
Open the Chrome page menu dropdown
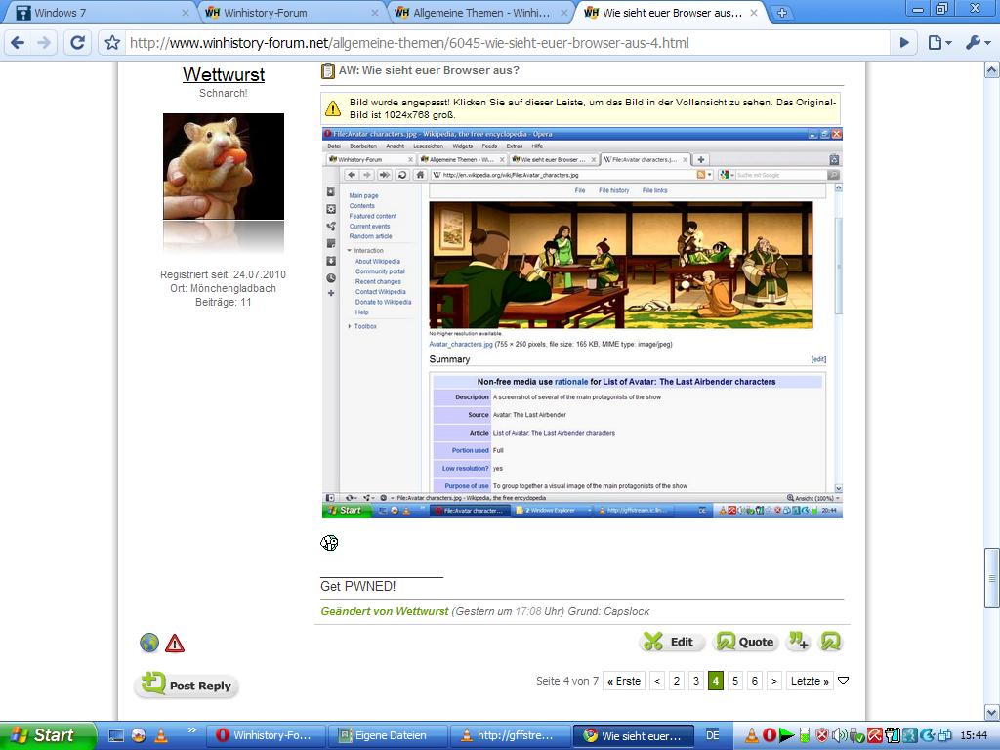pyautogui.click(x=938, y=43)
